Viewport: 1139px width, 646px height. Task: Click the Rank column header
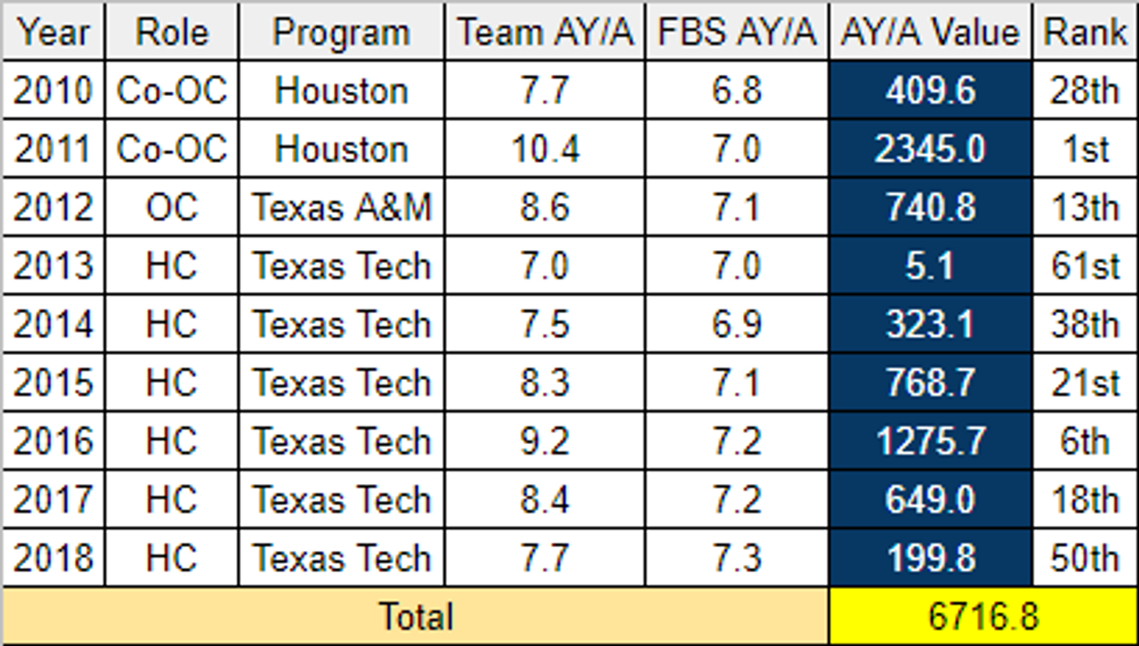click(x=1085, y=33)
